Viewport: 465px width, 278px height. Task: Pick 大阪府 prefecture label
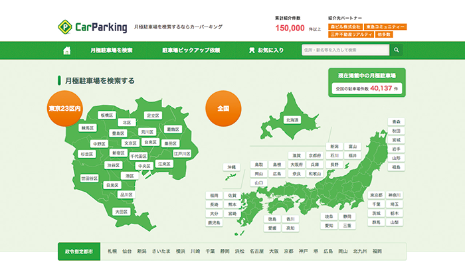pyautogui.click(x=296, y=164)
